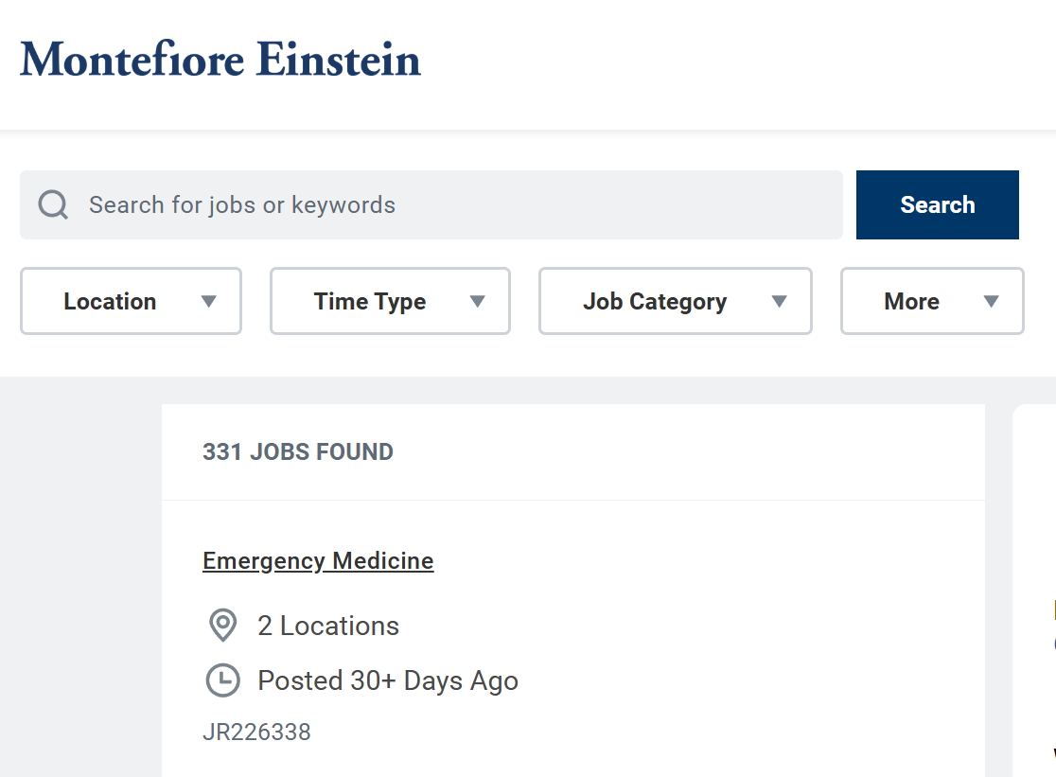Click the Search button

click(x=937, y=204)
